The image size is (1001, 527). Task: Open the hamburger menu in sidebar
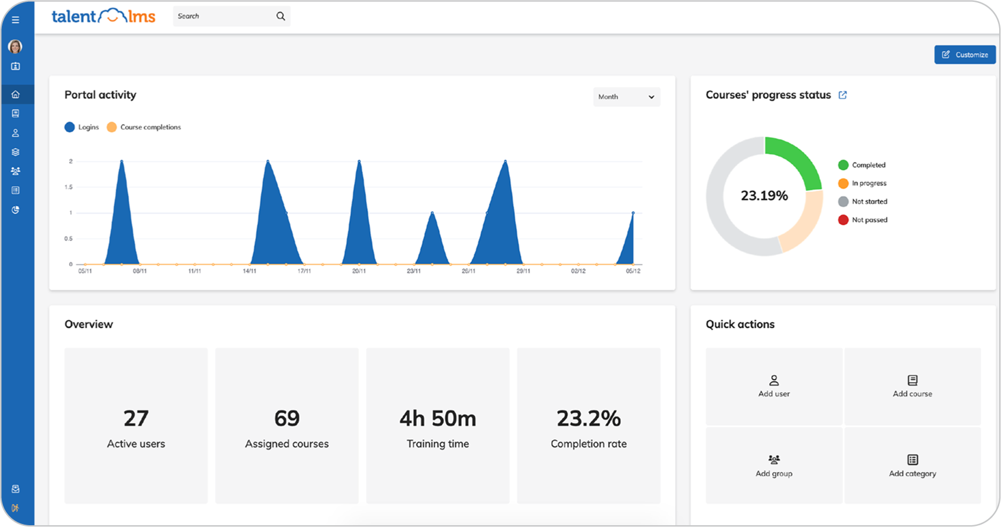point(15,20)
